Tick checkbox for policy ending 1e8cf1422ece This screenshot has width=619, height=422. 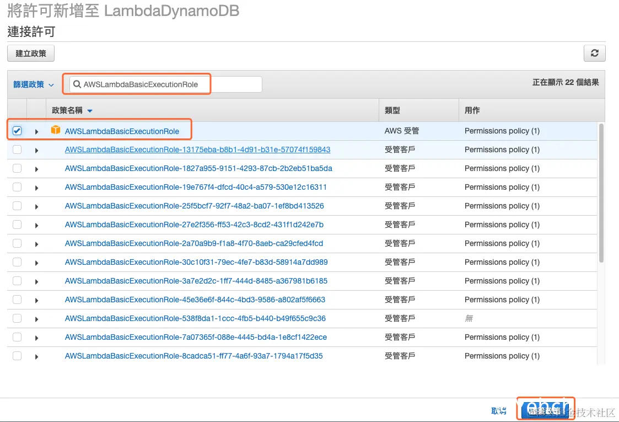[x=17, y=337]
